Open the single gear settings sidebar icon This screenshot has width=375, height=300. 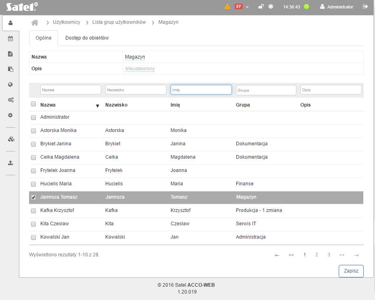point(10,115)
